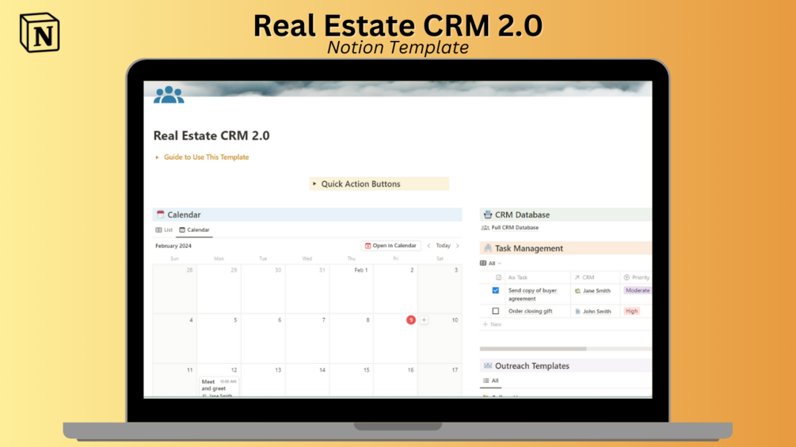Click the Order closing gift task name
Viewport: 796px width, 447px height.
[x=530, y=311]
